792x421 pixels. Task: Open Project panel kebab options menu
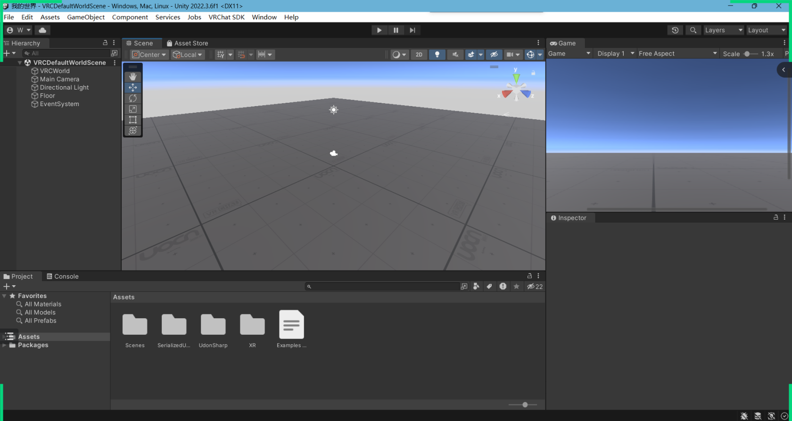click(x=538, y=276)
